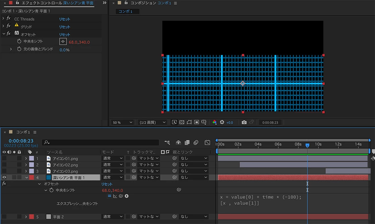Select the エフェクトコントロール panel tab
Viewport: 375px width, 224px height.
(57, 3)
